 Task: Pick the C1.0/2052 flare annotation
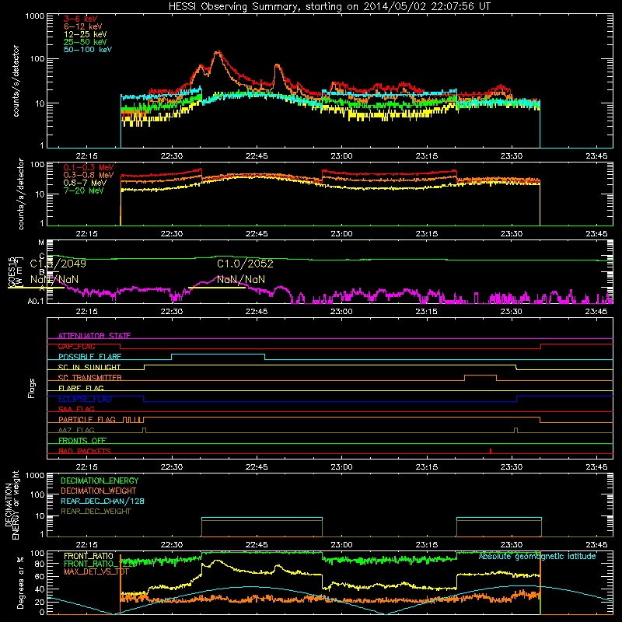[245, 264]
